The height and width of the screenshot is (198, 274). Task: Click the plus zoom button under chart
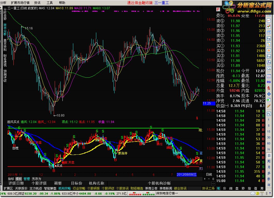click(205, 179)
